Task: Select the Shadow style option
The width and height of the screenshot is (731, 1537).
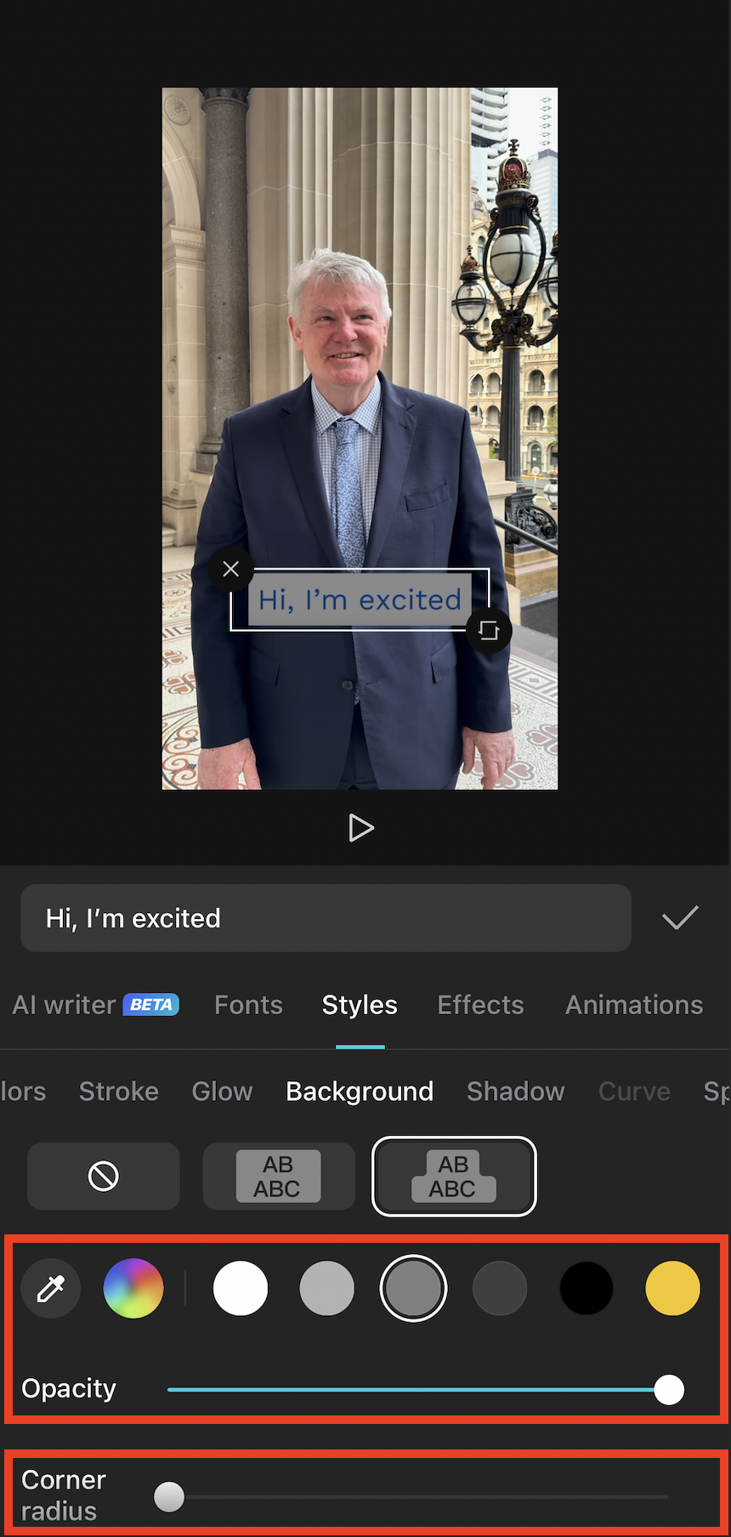Action: [x=515, y=1091]
